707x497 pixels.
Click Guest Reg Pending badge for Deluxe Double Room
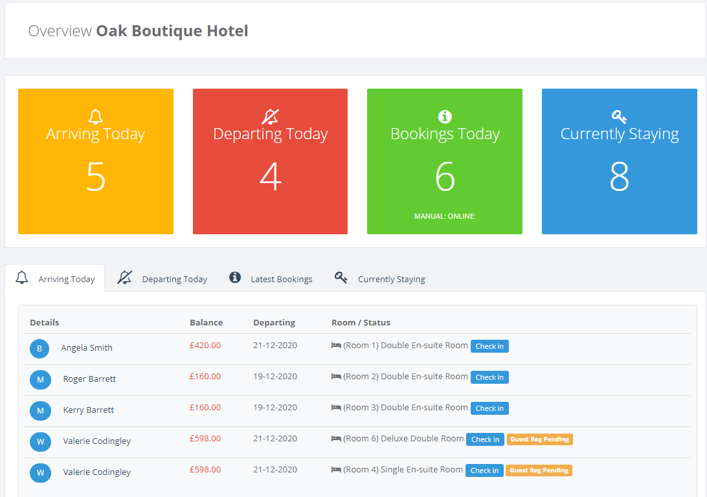coord(539,439)
